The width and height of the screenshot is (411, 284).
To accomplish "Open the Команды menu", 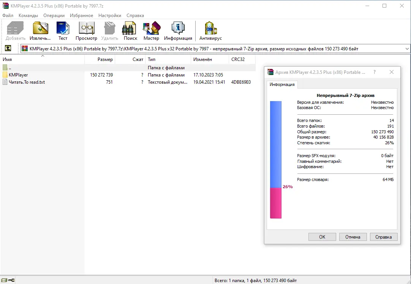I will [x=28, y=16].
